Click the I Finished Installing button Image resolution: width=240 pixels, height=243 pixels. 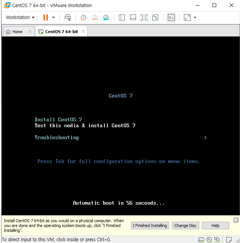click(x=150, y=226)
